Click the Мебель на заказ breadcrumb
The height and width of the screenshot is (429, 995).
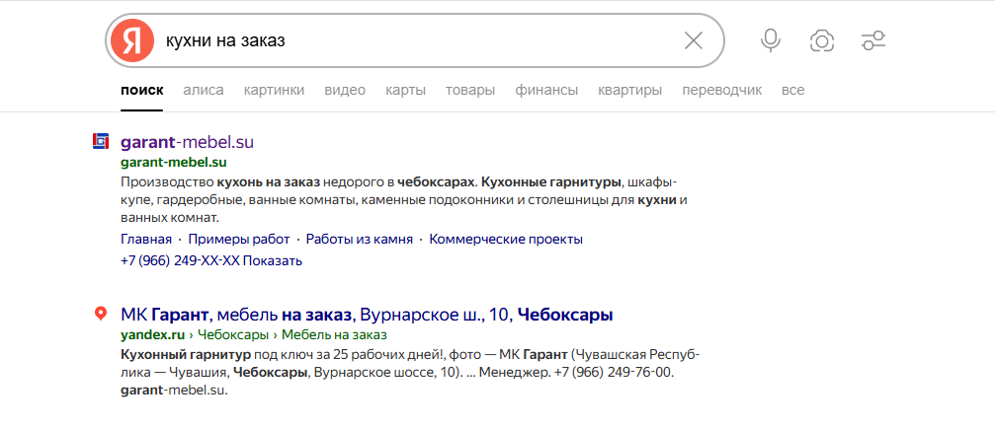(x=334, y=334)
